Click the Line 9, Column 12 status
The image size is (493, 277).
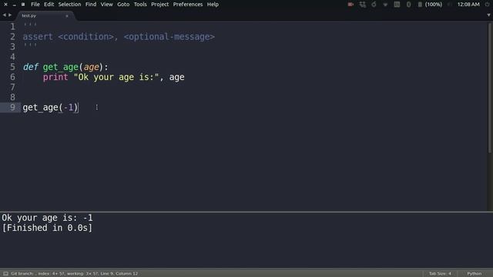click(x=119, y=274)
